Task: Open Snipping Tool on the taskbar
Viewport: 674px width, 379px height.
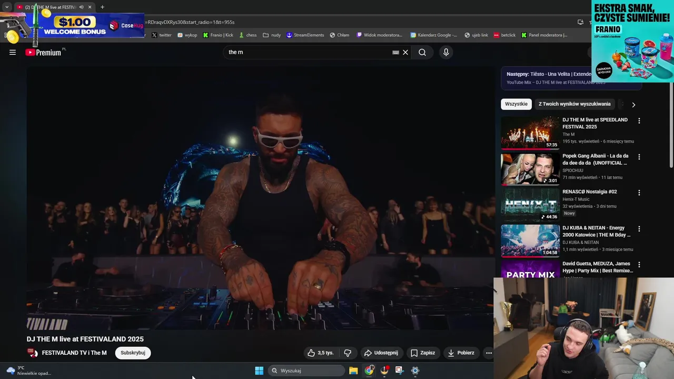Action: [x=400, y=371]
